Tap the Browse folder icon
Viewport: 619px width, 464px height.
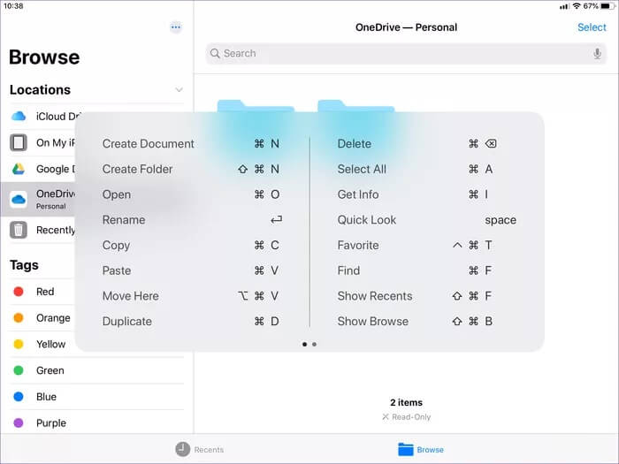pyautogui.click(x=405, y=449)
